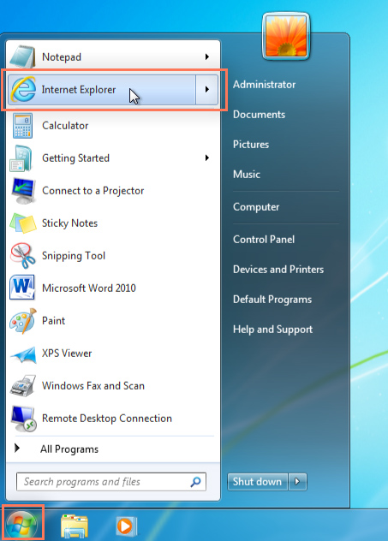The height and width of the screenshot is (541, 388).
Task: Click the Shut down button
Action: click(258, 481)
